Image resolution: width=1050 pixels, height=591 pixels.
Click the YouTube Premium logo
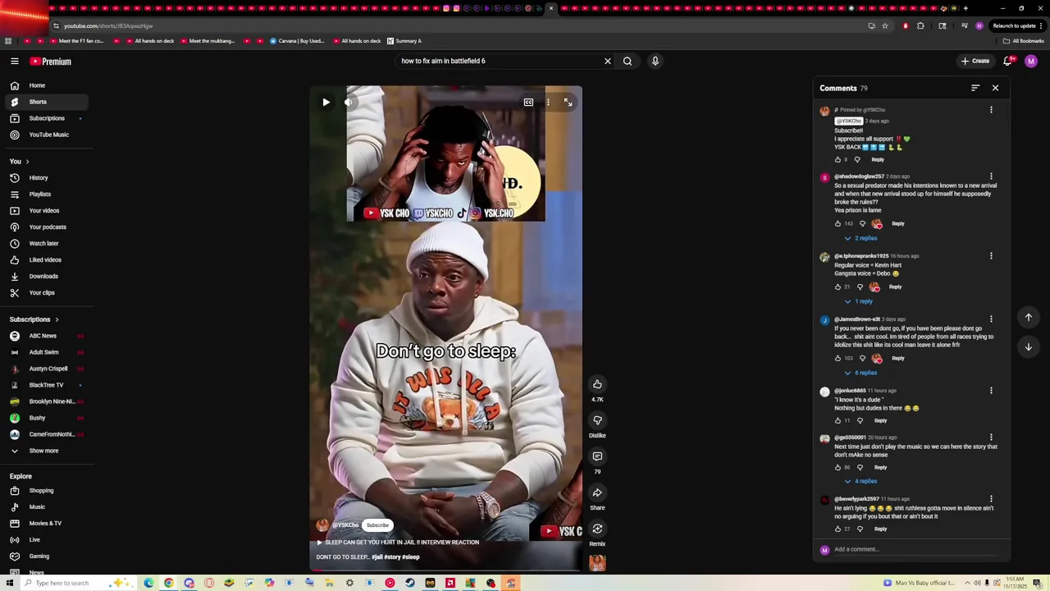[51, 62]
